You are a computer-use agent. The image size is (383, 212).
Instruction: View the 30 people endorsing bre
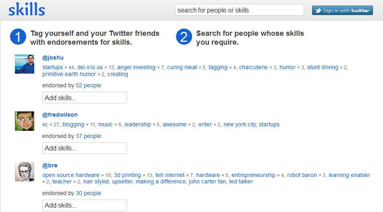pos(88,193)
